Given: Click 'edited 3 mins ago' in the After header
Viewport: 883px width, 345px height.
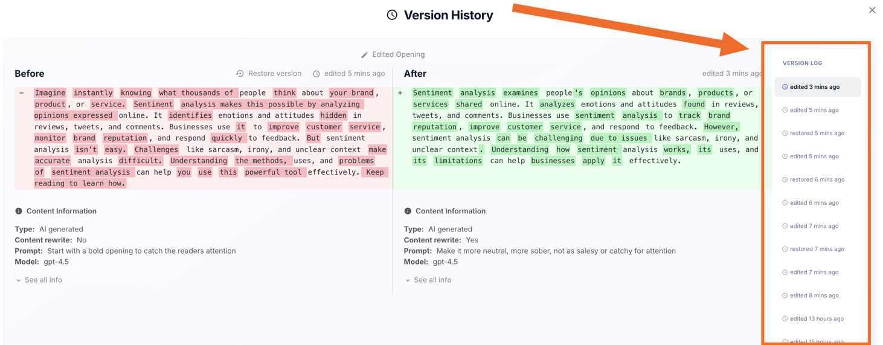Looking at the screenshot, I should click(x=732, y=74).
